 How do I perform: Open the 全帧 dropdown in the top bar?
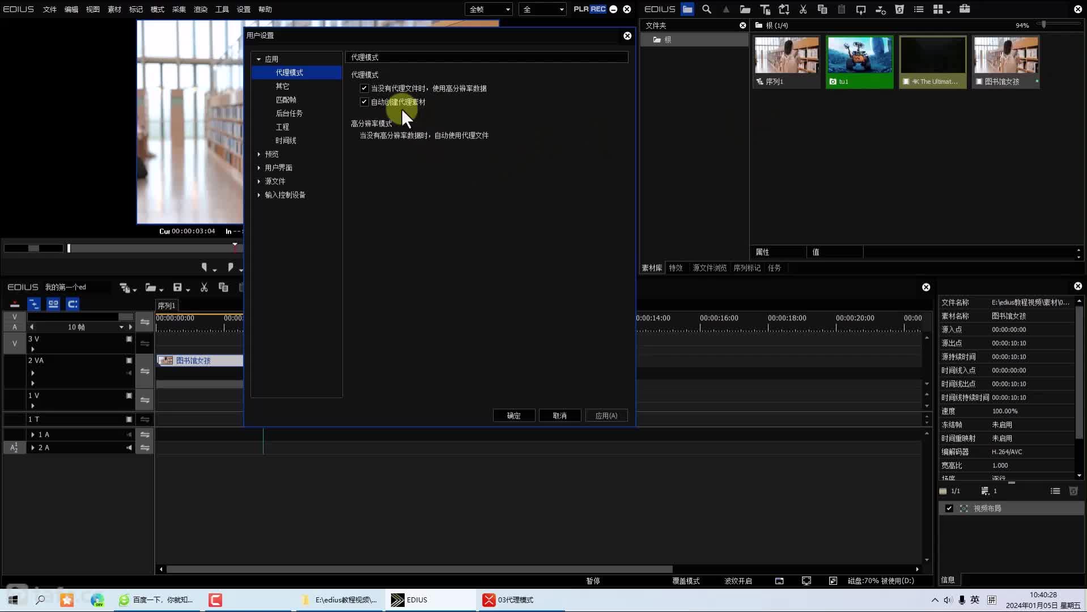point(489,9)
